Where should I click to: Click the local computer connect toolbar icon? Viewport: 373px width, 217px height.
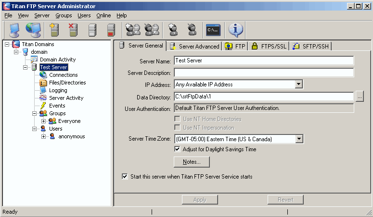coord(14,30)
